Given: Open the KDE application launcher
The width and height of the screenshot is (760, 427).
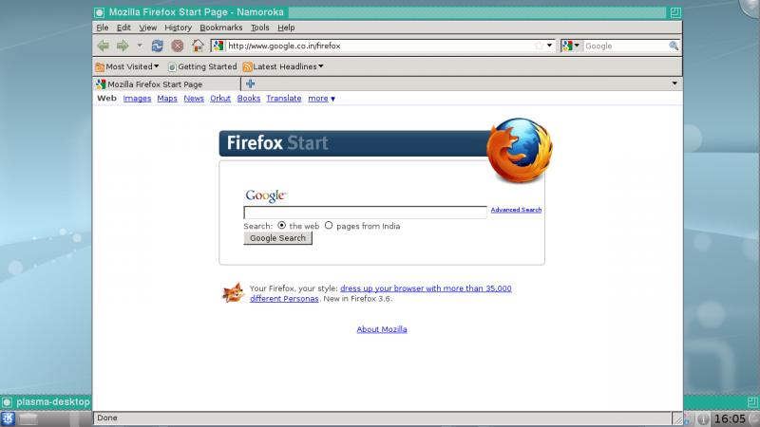Looking at the screenshot, I should tap(9, 418).
